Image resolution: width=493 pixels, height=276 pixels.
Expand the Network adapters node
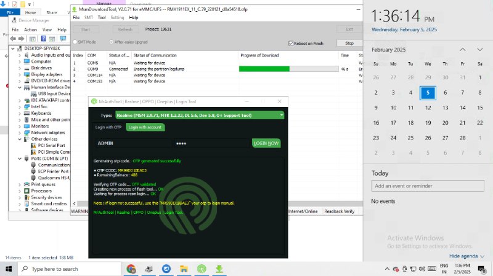point(20,132)
